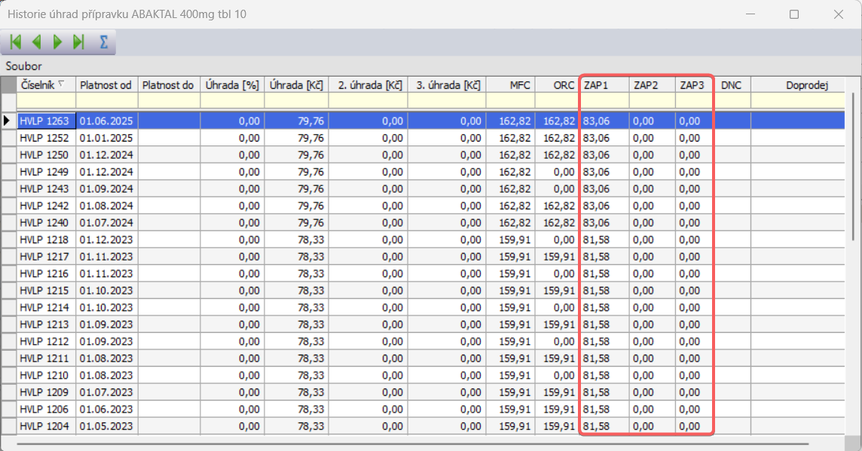
Task: Click the 2. úhrada [Kč] column header
Action: point(368,84)
